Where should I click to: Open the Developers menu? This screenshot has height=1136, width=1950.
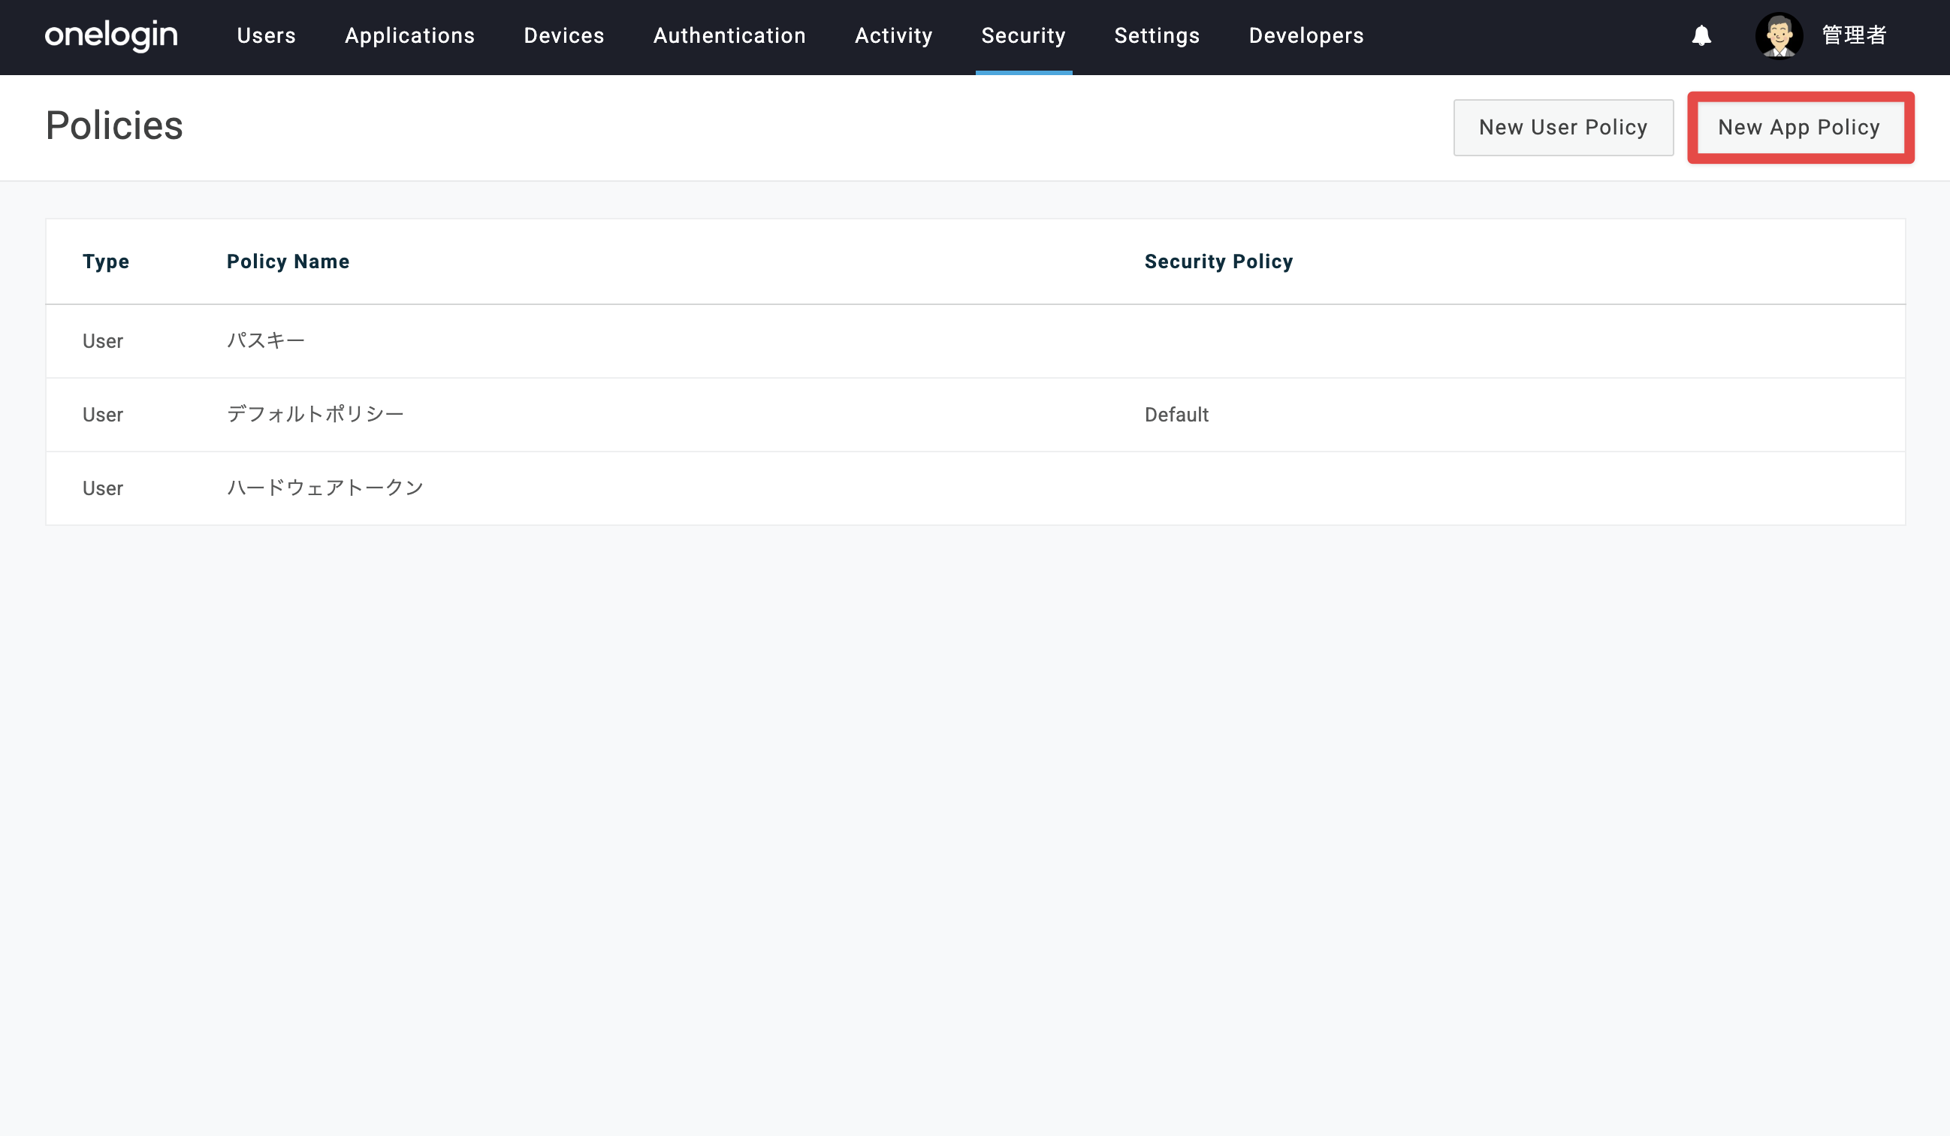coord(1306,35)
